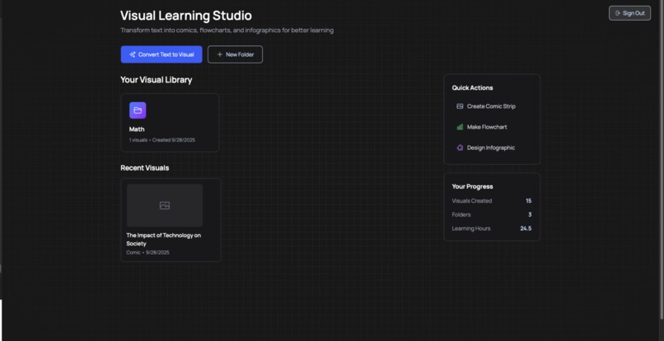Viewport: 664px width, 341px height.
Task: Click the Quick Actions heading
Action: click(x=472, y=87)
